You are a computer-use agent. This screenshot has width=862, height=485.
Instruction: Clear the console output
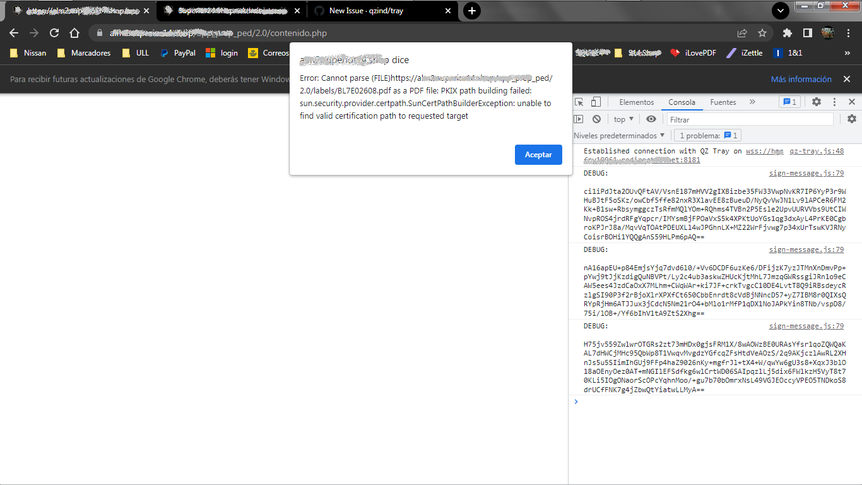tap(596, 119)
